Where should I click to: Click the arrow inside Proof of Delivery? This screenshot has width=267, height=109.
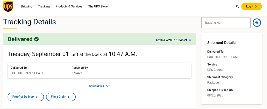[x=37, y=97]
